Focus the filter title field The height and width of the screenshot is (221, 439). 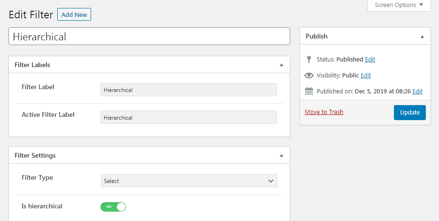click(149, 36)
